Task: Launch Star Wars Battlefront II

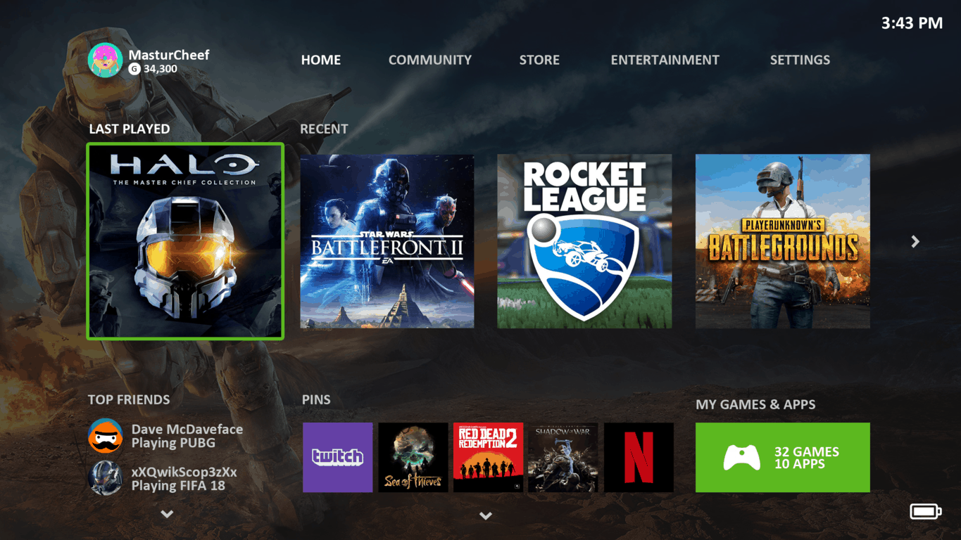Action: coord(387,241)
